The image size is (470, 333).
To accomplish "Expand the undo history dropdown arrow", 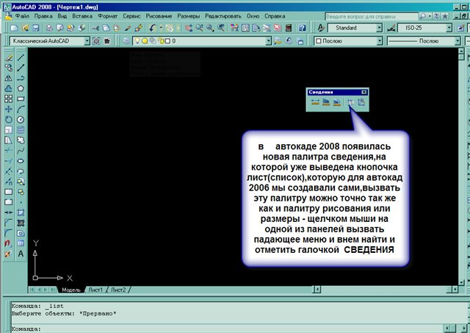I will click(161, 28).
